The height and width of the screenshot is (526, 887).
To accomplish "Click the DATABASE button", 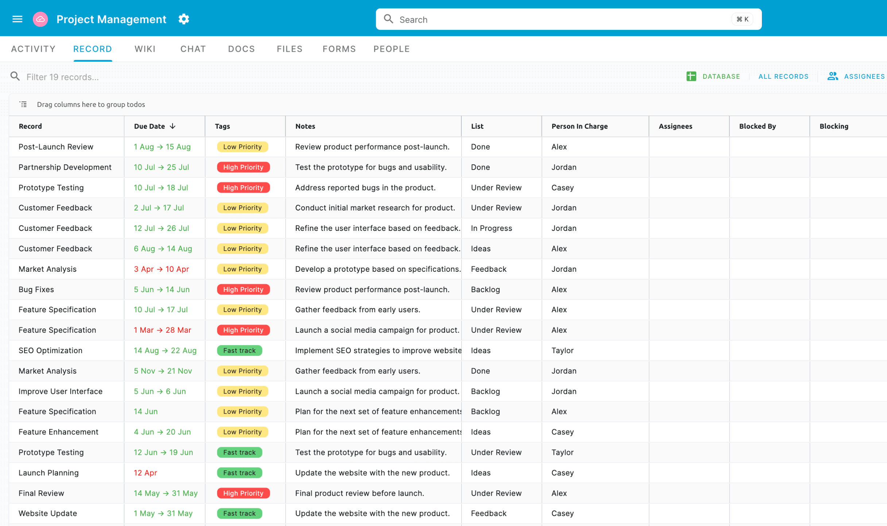I will point(721,76).
